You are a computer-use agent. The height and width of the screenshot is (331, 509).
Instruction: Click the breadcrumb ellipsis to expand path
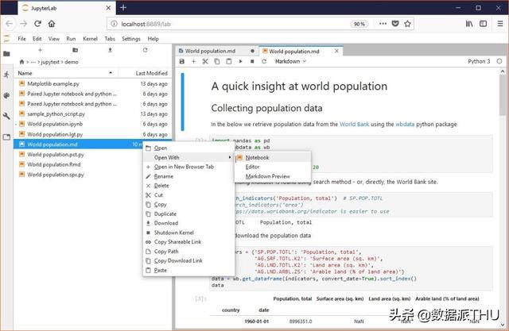(x=33, y=62)
